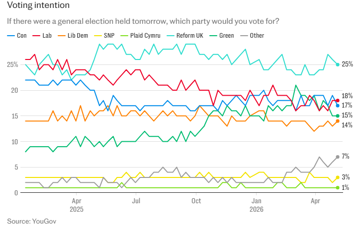Toggle the Lib Dem legend entry
356x228 pixels.
click(73, 36)
